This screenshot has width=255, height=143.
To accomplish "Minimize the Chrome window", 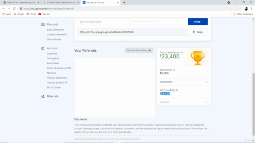I will [x=236, y=2].
